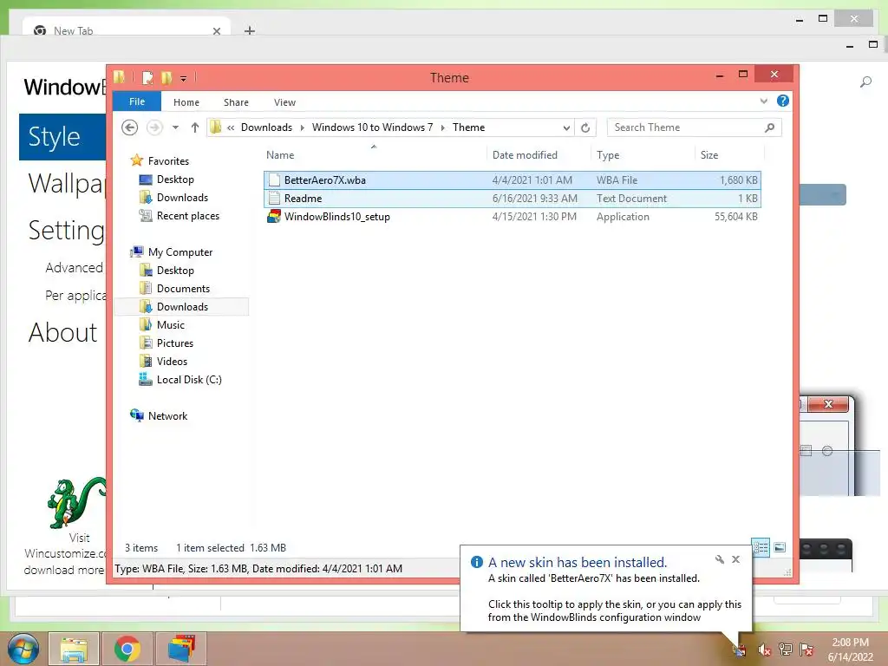Go up one folder level arrow

tap(195, 127)
